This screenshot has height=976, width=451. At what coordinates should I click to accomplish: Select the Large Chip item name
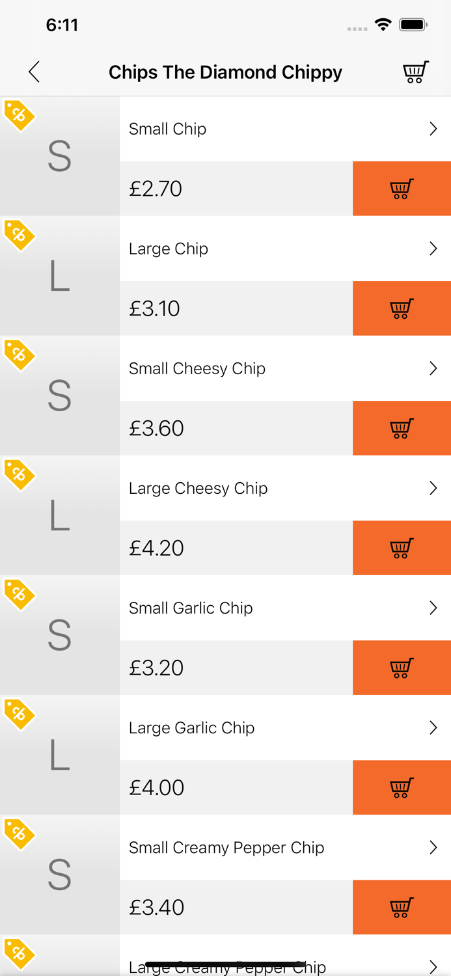(168, 249)
